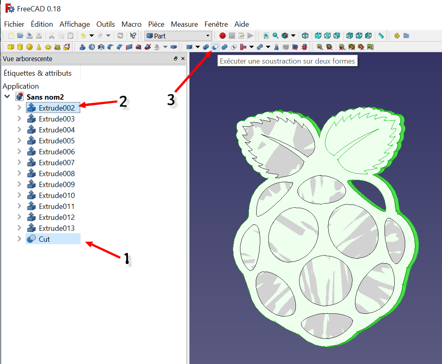Toggle all measurements visibility

pos(351,47)
